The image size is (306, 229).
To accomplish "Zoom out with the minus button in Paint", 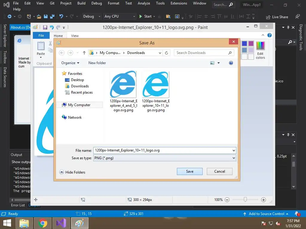I will 227,200.
